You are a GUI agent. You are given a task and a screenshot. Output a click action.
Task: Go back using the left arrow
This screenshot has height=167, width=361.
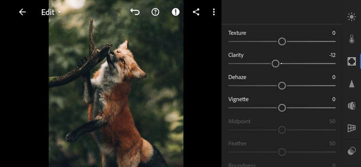point(22,12)
